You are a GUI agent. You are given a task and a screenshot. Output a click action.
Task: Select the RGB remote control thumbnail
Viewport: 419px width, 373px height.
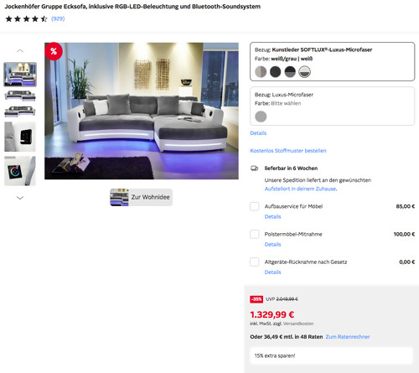click(20, 171)
